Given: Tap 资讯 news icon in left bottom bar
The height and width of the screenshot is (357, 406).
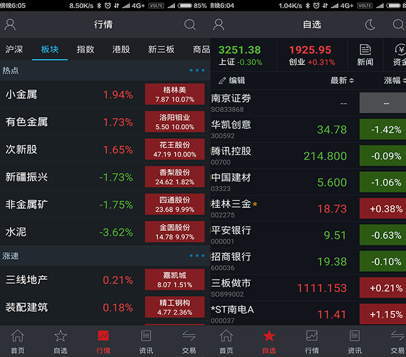Looking at the screenshot, I should (x=146, y=336).
